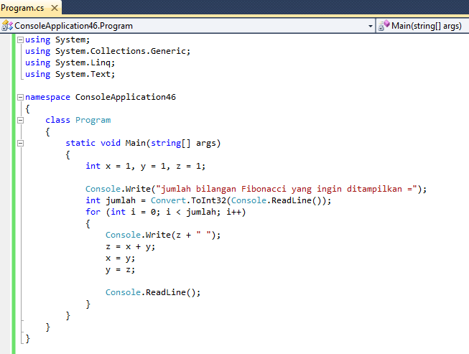Click the 'using System.Linq;' line

(x=70, y=62)
